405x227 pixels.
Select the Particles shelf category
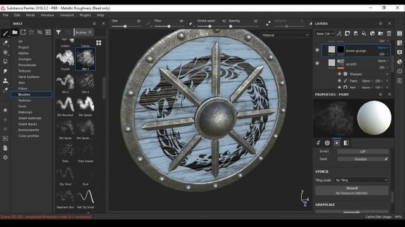[25, 100]
